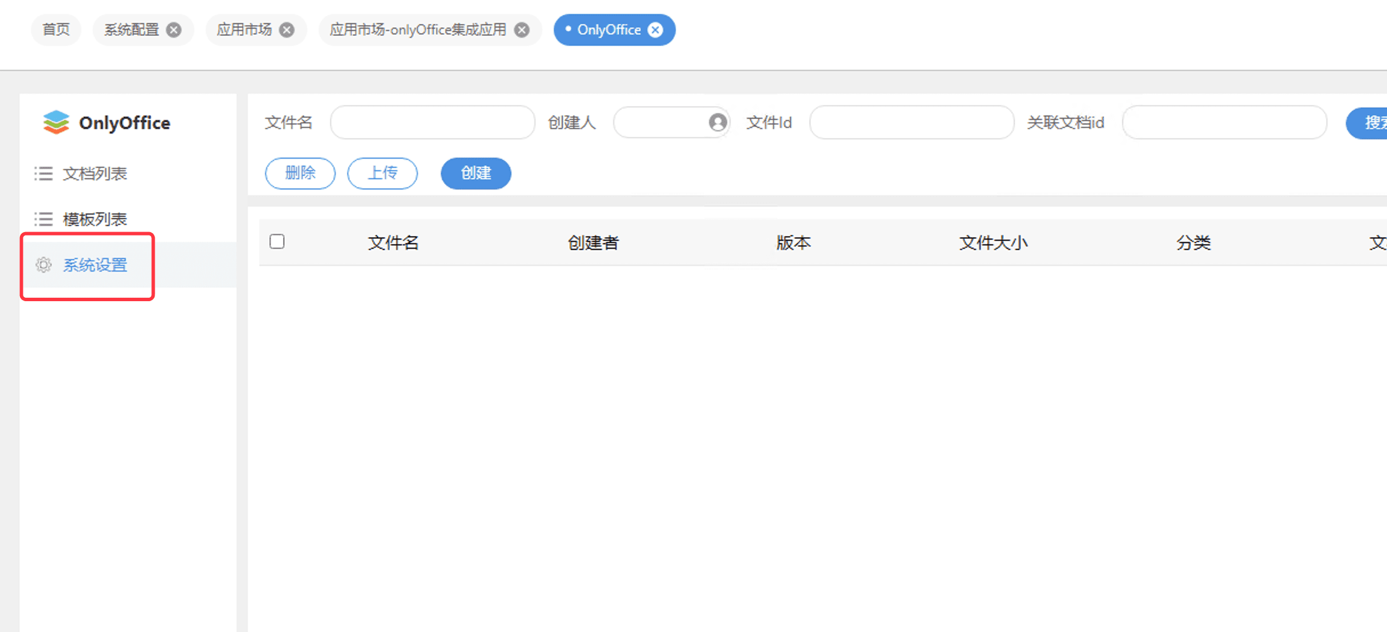Close the 应用市场-onlyOffice集成应用 tab
Image resolution: width=1387 pixels, height=632 pixels.
[521, 30]
